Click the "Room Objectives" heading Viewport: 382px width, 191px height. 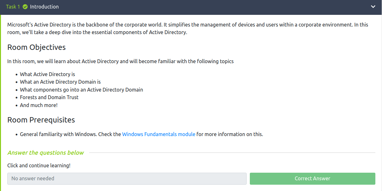(x=36, y=47)
